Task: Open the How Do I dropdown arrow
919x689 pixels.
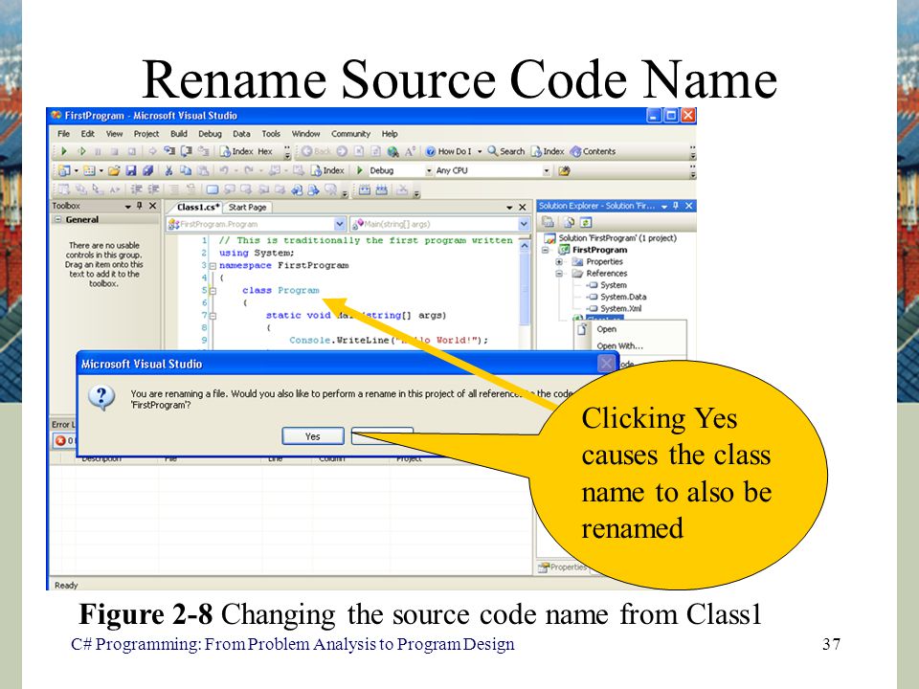Action: pyautogui.click(x=480, y=151)
